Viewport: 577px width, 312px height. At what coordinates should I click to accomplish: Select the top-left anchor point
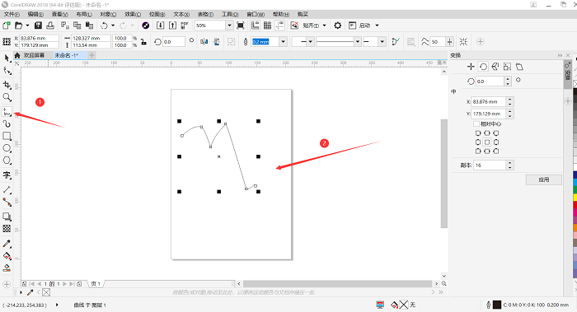coord(478,133)
